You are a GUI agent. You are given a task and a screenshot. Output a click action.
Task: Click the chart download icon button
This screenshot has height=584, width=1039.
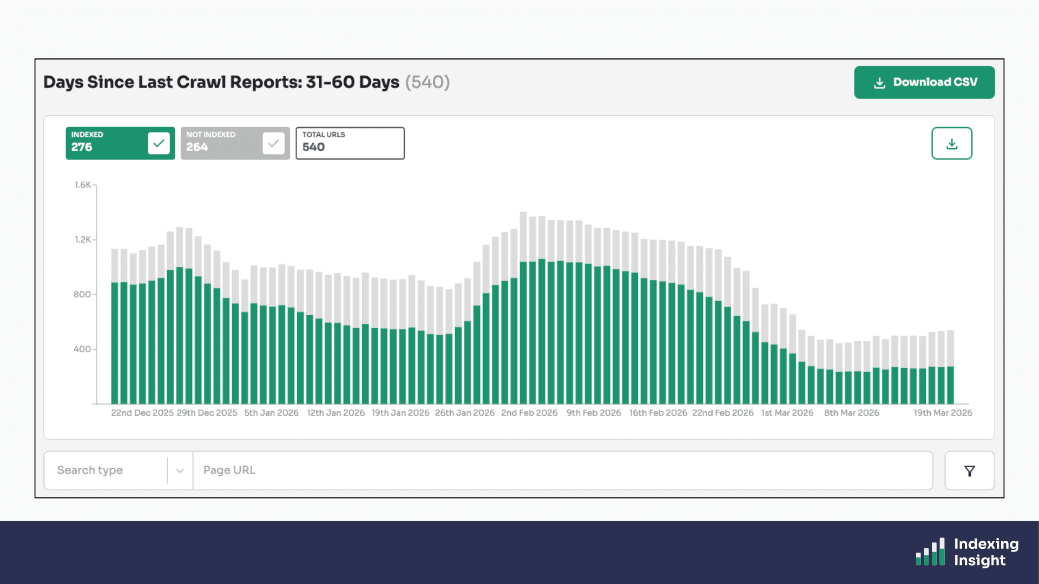951,143
